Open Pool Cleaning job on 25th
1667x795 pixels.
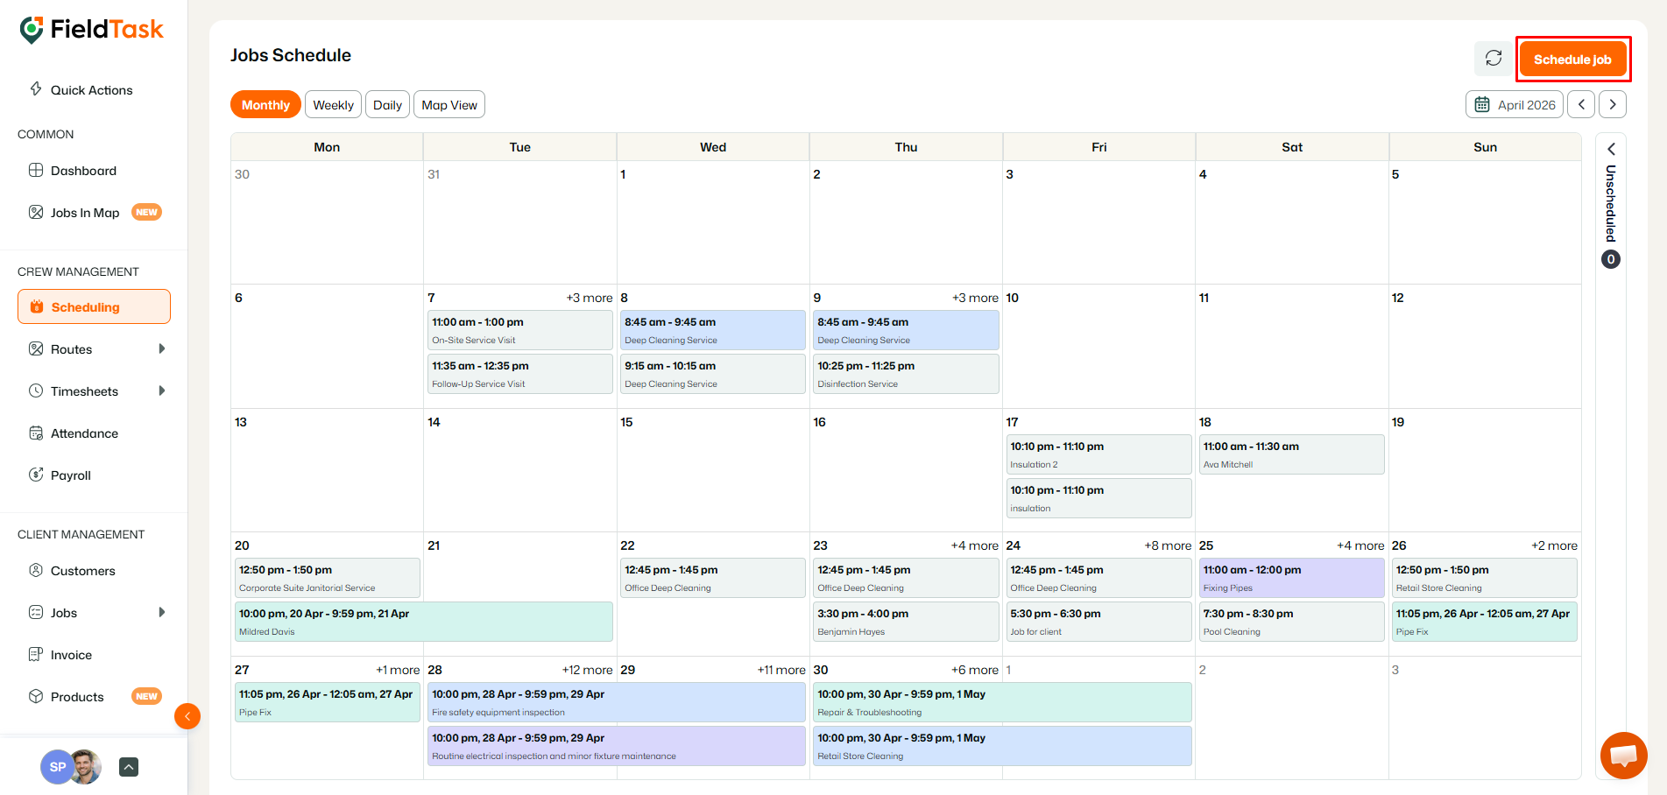pyautogui.click(x=1292, y=622)
